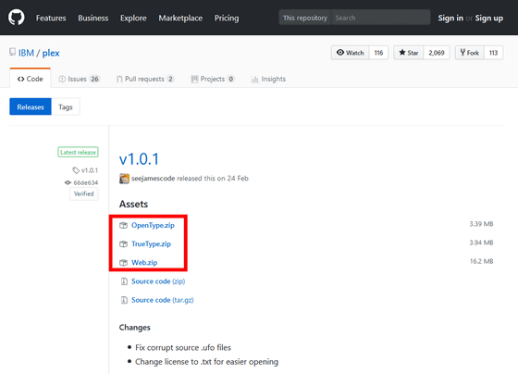Go to Explore
The width and height of the screenshot is (518, 374).
[133, 18]
